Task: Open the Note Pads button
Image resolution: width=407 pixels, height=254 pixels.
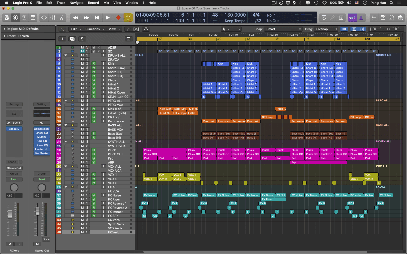Action: (383, 18)
